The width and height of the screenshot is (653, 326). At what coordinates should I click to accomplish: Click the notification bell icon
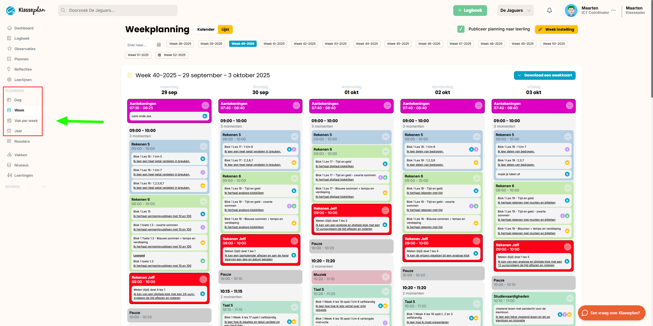coord(549,10)
